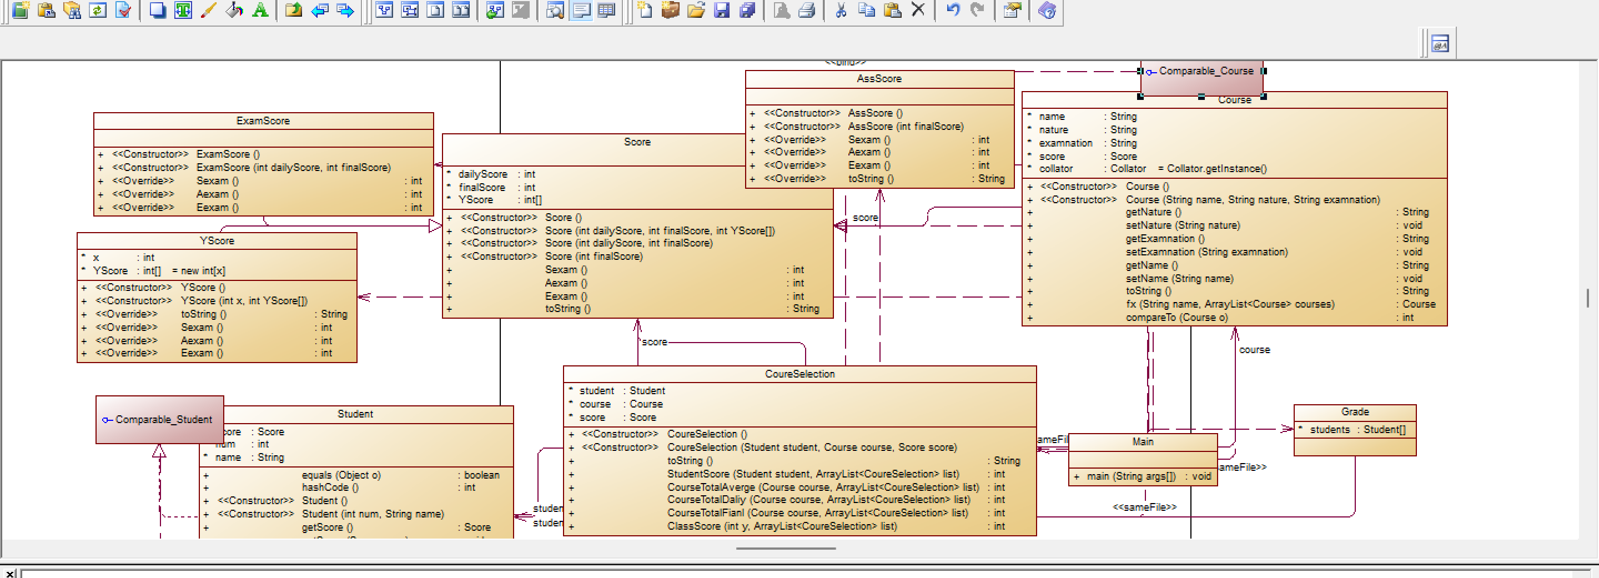
Task: Click the Undo arrow icon
Action: tap(953, 10)
